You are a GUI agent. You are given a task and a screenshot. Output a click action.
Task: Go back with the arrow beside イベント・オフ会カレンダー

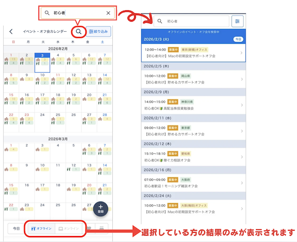click(11, 32)
